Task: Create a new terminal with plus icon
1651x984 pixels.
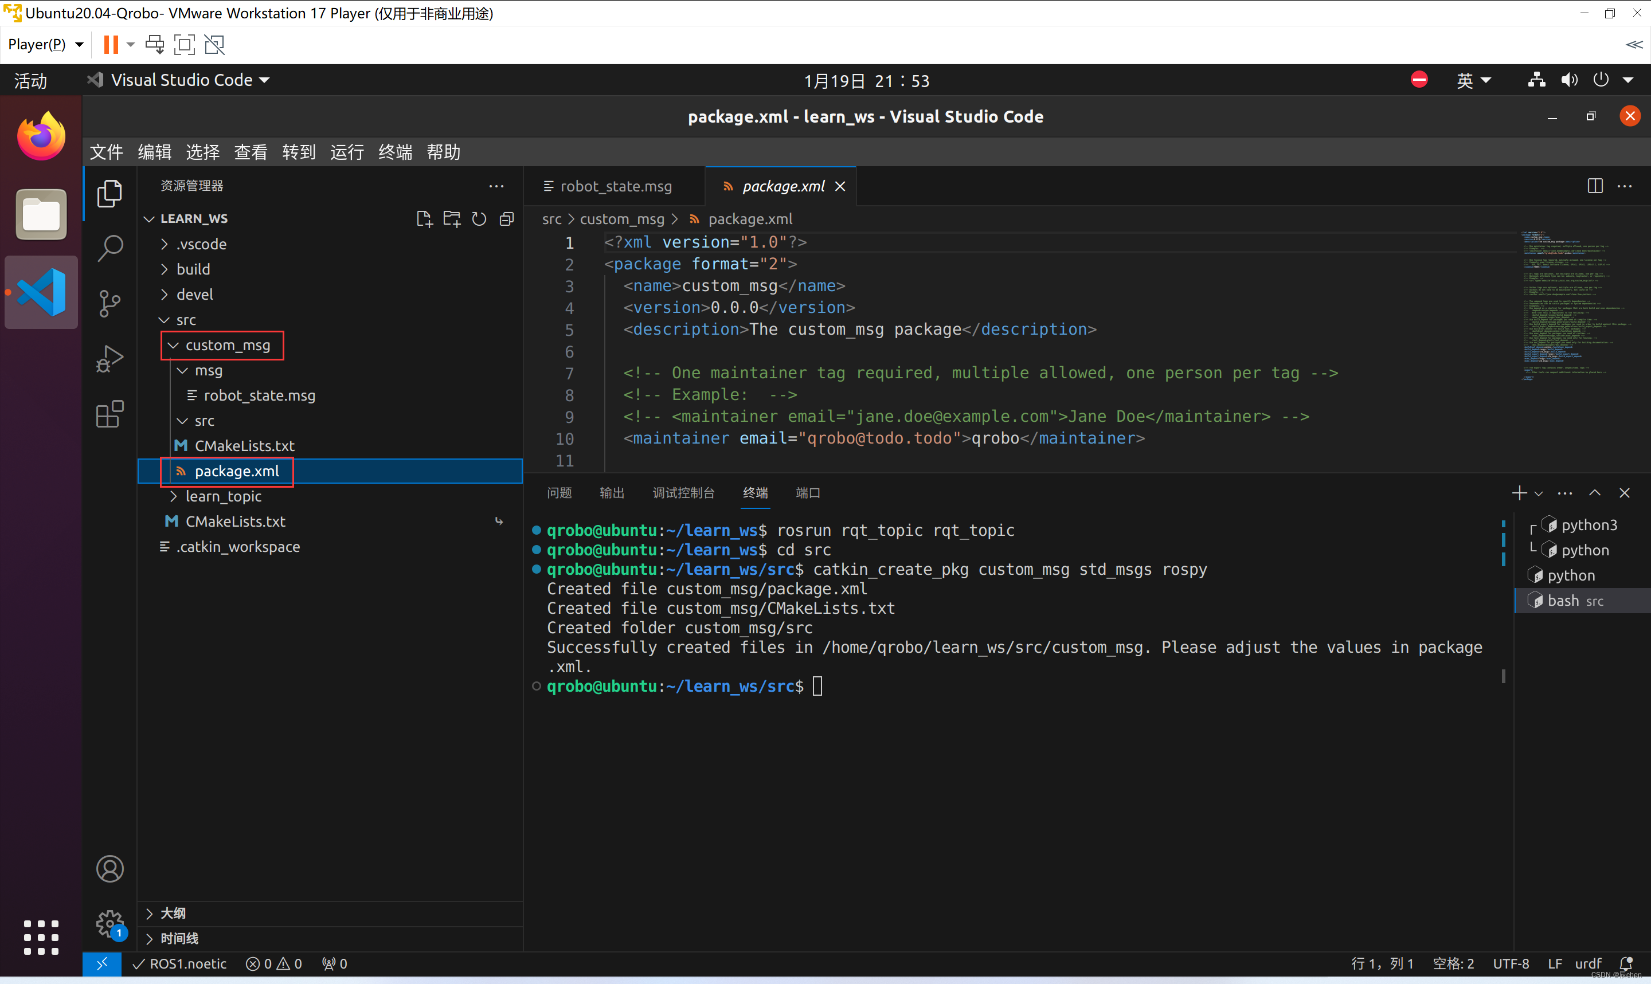Action: [1519, 493]
